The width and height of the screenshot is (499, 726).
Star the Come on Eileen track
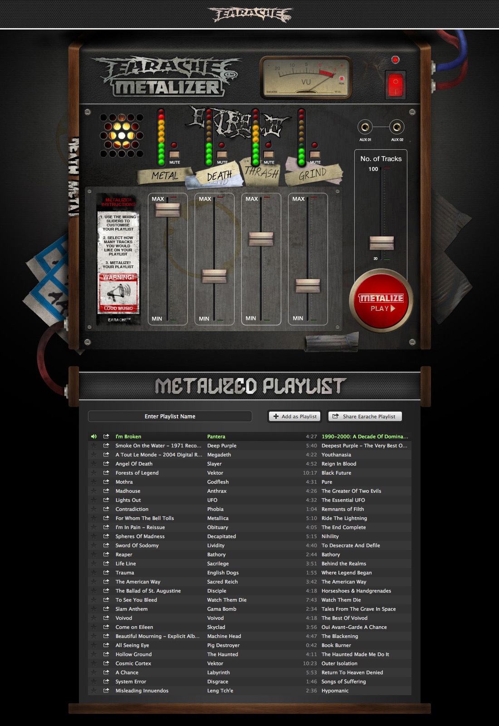click(x=94, y=627)
